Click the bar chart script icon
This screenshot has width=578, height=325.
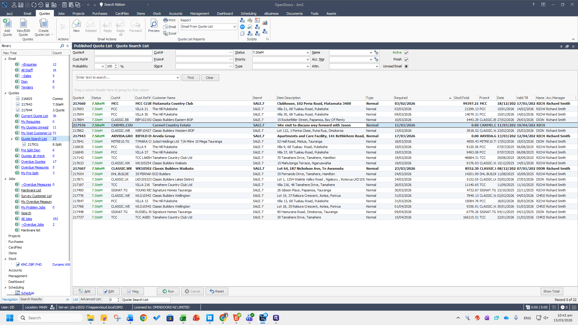[265, 23]
